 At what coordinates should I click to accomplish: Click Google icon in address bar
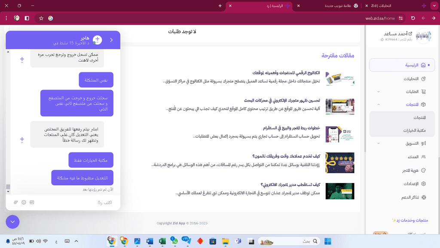[x=51, y=18]
